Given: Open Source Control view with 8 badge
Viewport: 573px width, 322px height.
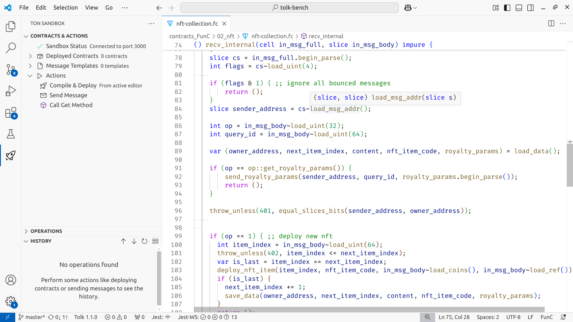Looking at the screenshot, I should pyautogui.click(x=11, y=69).
